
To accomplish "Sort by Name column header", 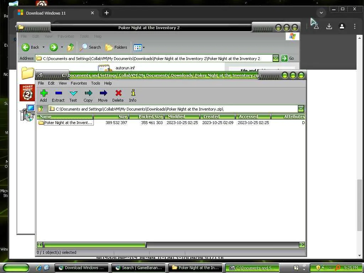I will pyautogui.click(x=65, y=117).
